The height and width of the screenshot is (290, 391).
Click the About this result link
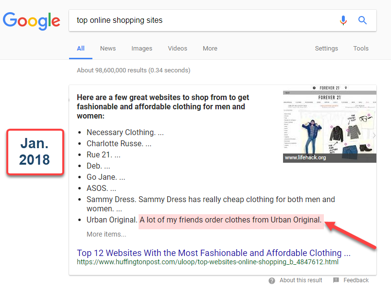301,280
